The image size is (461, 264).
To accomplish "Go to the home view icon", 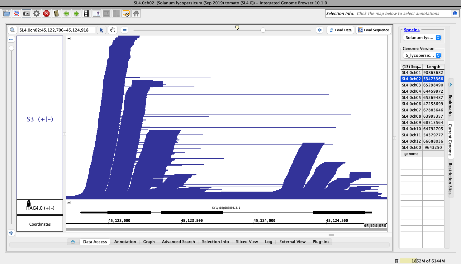I will coord(136,13).
